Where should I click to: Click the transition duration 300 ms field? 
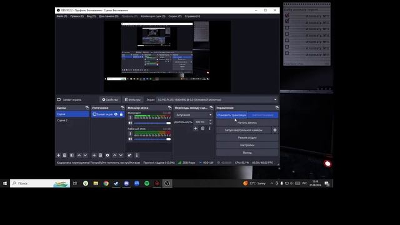pos(201,122)
